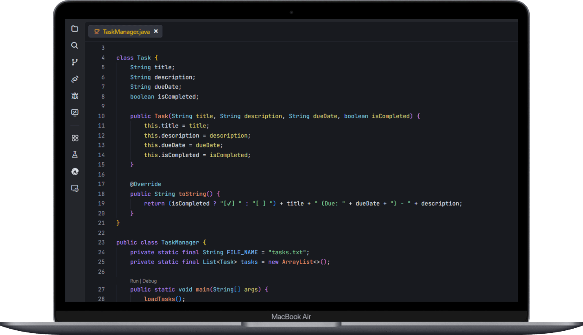The height and width of the screenshot is (335, 583).
Task: Open the Edge Tools panel
Action: coord(75,172)
